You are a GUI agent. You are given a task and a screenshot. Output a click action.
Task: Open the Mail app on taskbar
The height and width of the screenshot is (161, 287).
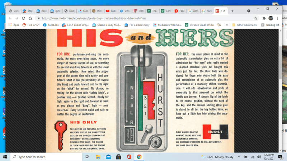click(x=108, y=157)
